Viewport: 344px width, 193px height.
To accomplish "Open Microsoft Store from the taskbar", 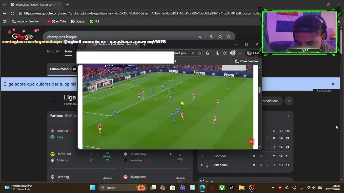I will coord(173,188).
